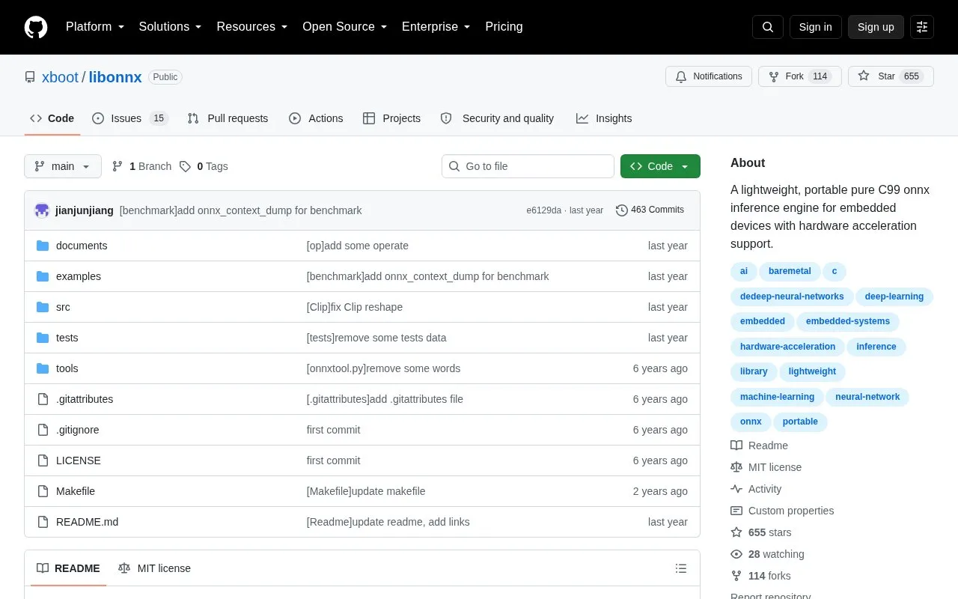Open the Pricing page
The height and width of the screenshot is (599, 958).
504,27
